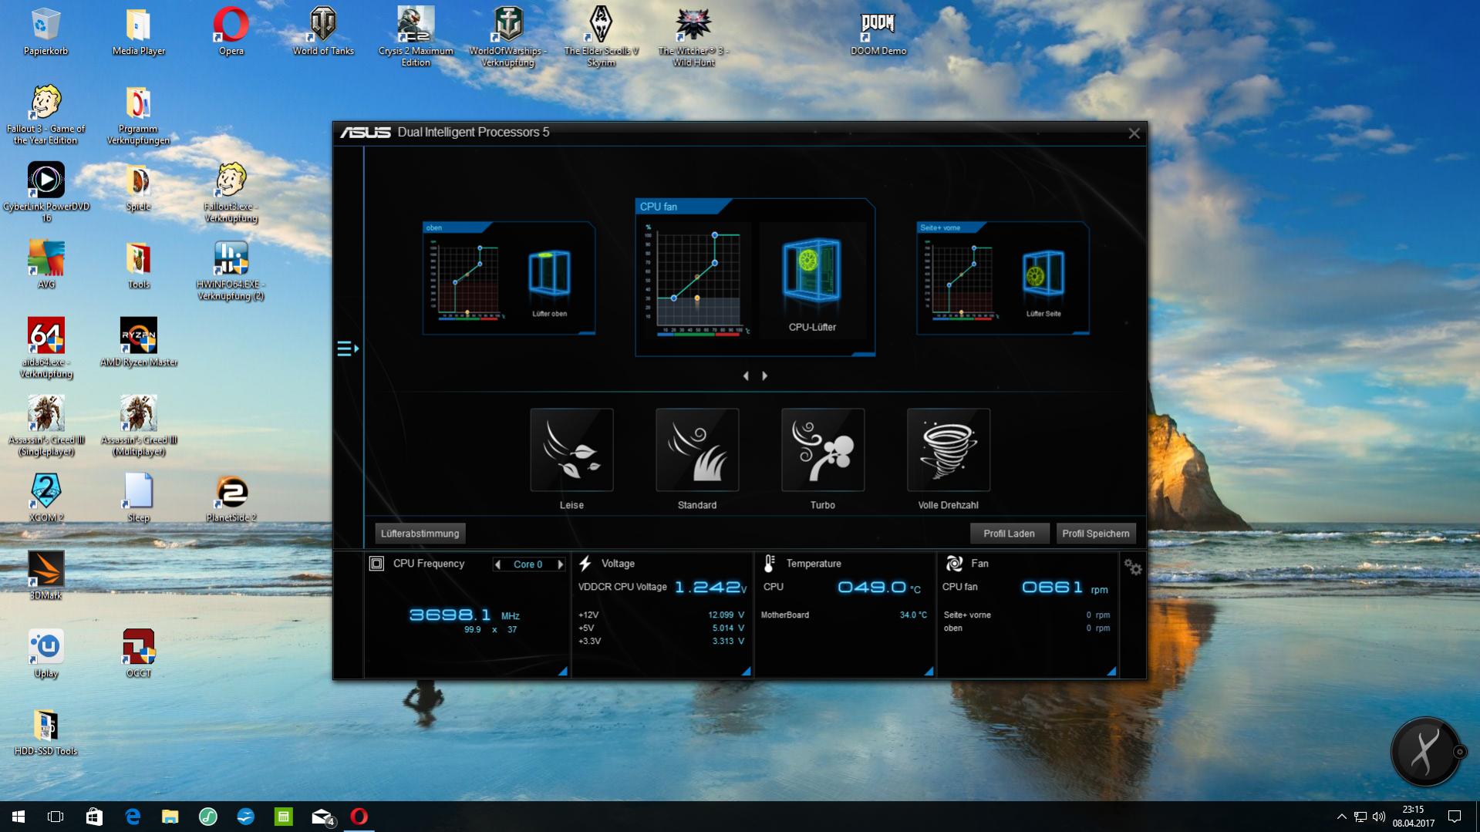Screen dimensions: 1480x832
Task: Click the Fan panel icon
Action: [954, 564]
